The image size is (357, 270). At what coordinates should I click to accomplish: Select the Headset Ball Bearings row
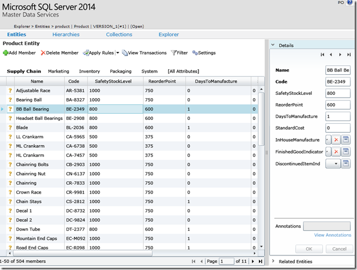pos(39,118)
